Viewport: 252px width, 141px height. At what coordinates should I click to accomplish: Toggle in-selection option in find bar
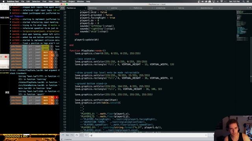pos(82,135)
